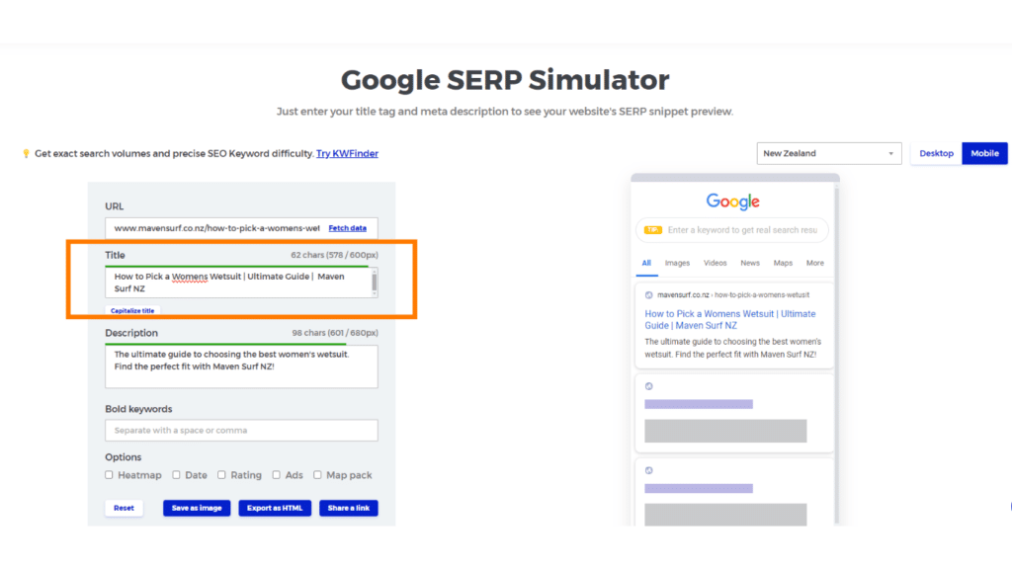Click the favicon of third placeholder result
The width and height of the screenshot is (1012, 569).
(648, 470)
